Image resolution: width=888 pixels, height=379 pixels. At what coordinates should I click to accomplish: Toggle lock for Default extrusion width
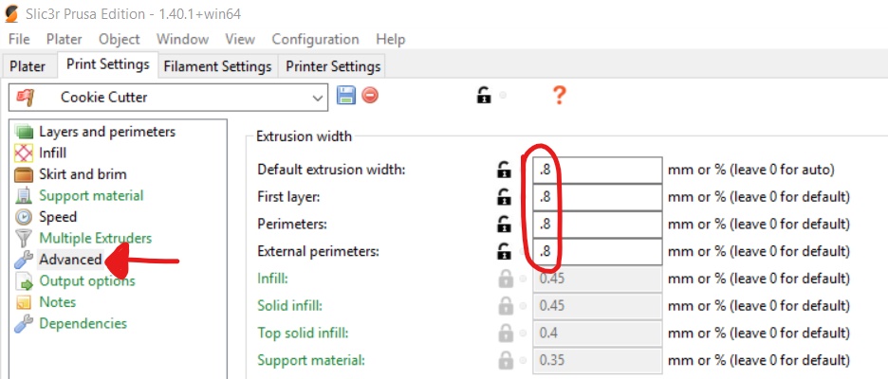coord(503,171)
